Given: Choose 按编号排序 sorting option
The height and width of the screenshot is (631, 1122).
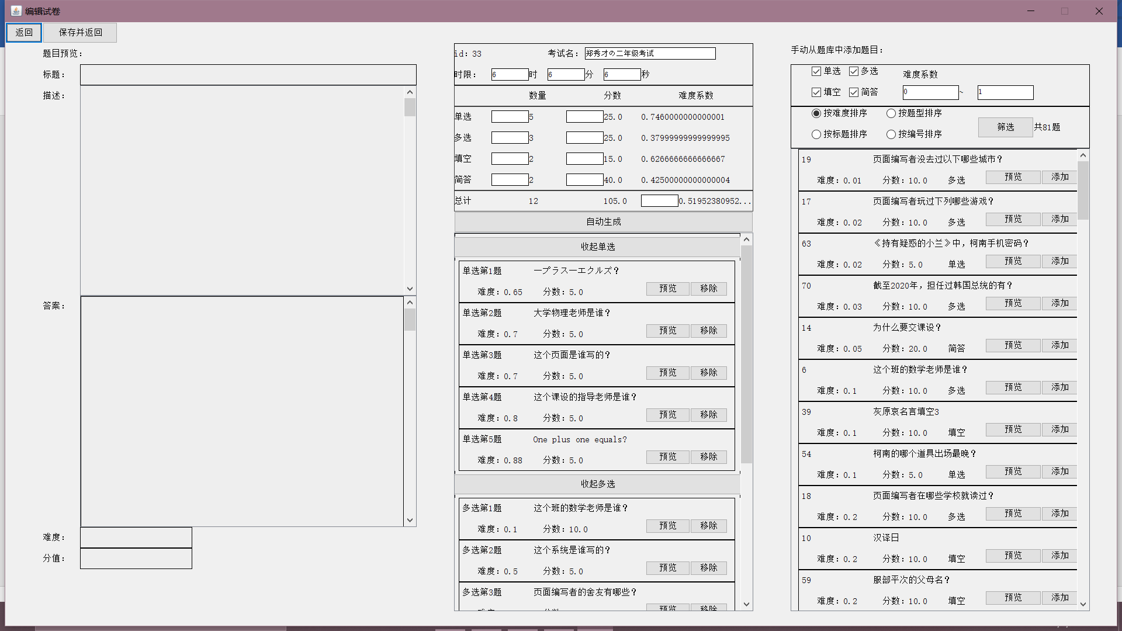Looking at the screenshot, I should 891,134.
